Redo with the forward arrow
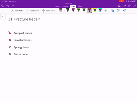This screenshot has width=137, height=103. (13, 6)
